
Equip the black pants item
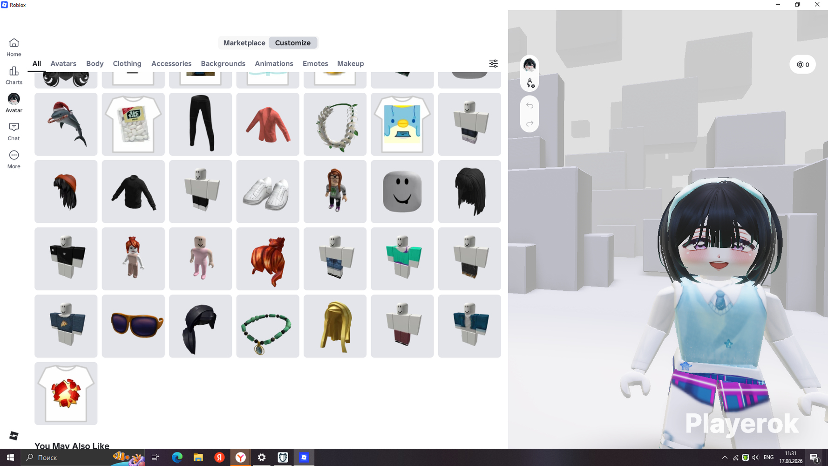coord(201,124)
